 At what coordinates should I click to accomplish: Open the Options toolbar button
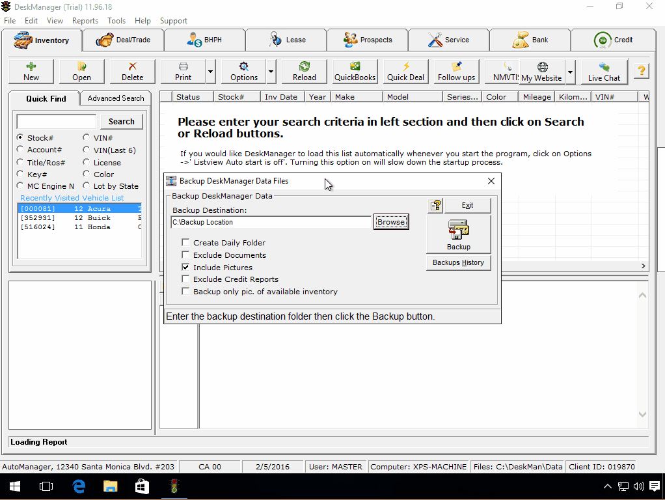244,72
